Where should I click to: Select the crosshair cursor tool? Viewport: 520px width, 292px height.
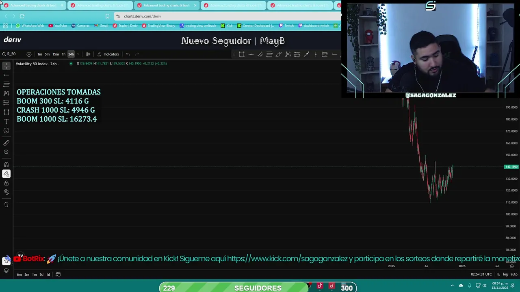(6, 66)
